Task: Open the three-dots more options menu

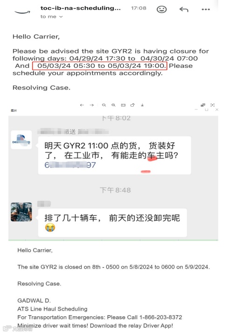Action: click(x=206, y=9)
